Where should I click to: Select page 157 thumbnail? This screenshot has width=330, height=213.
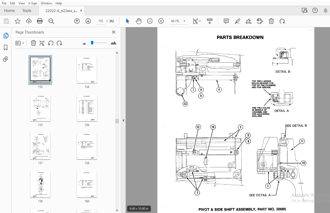pos(40,146)
